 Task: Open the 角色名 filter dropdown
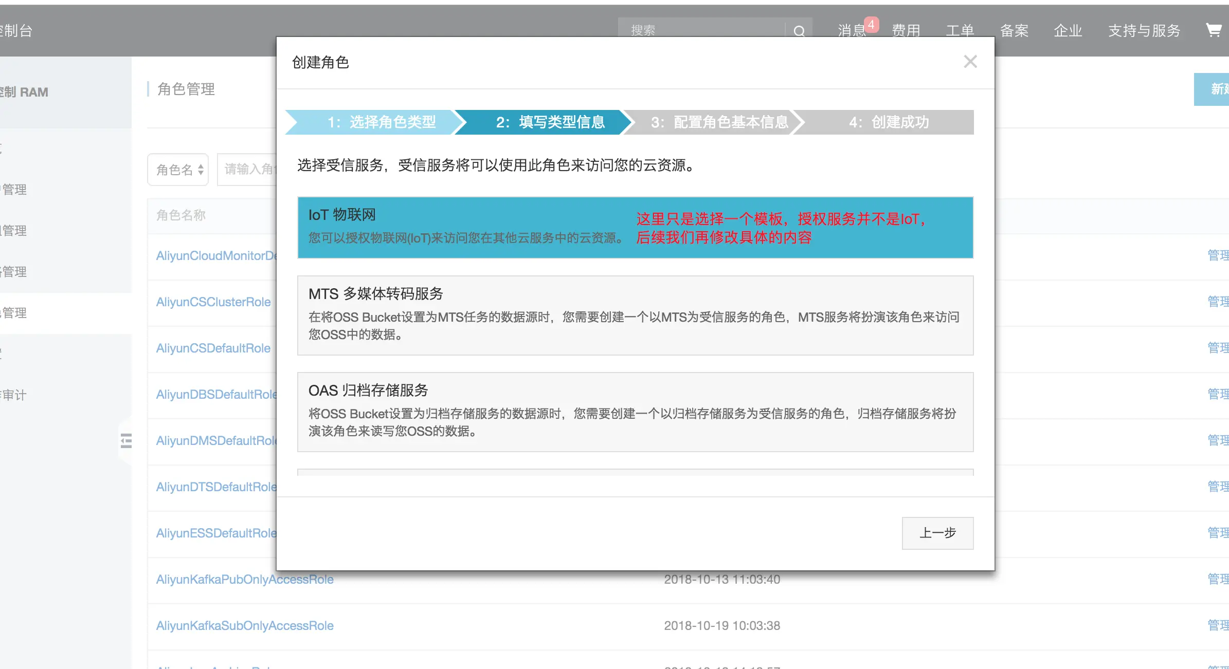[x=178, y=170]
